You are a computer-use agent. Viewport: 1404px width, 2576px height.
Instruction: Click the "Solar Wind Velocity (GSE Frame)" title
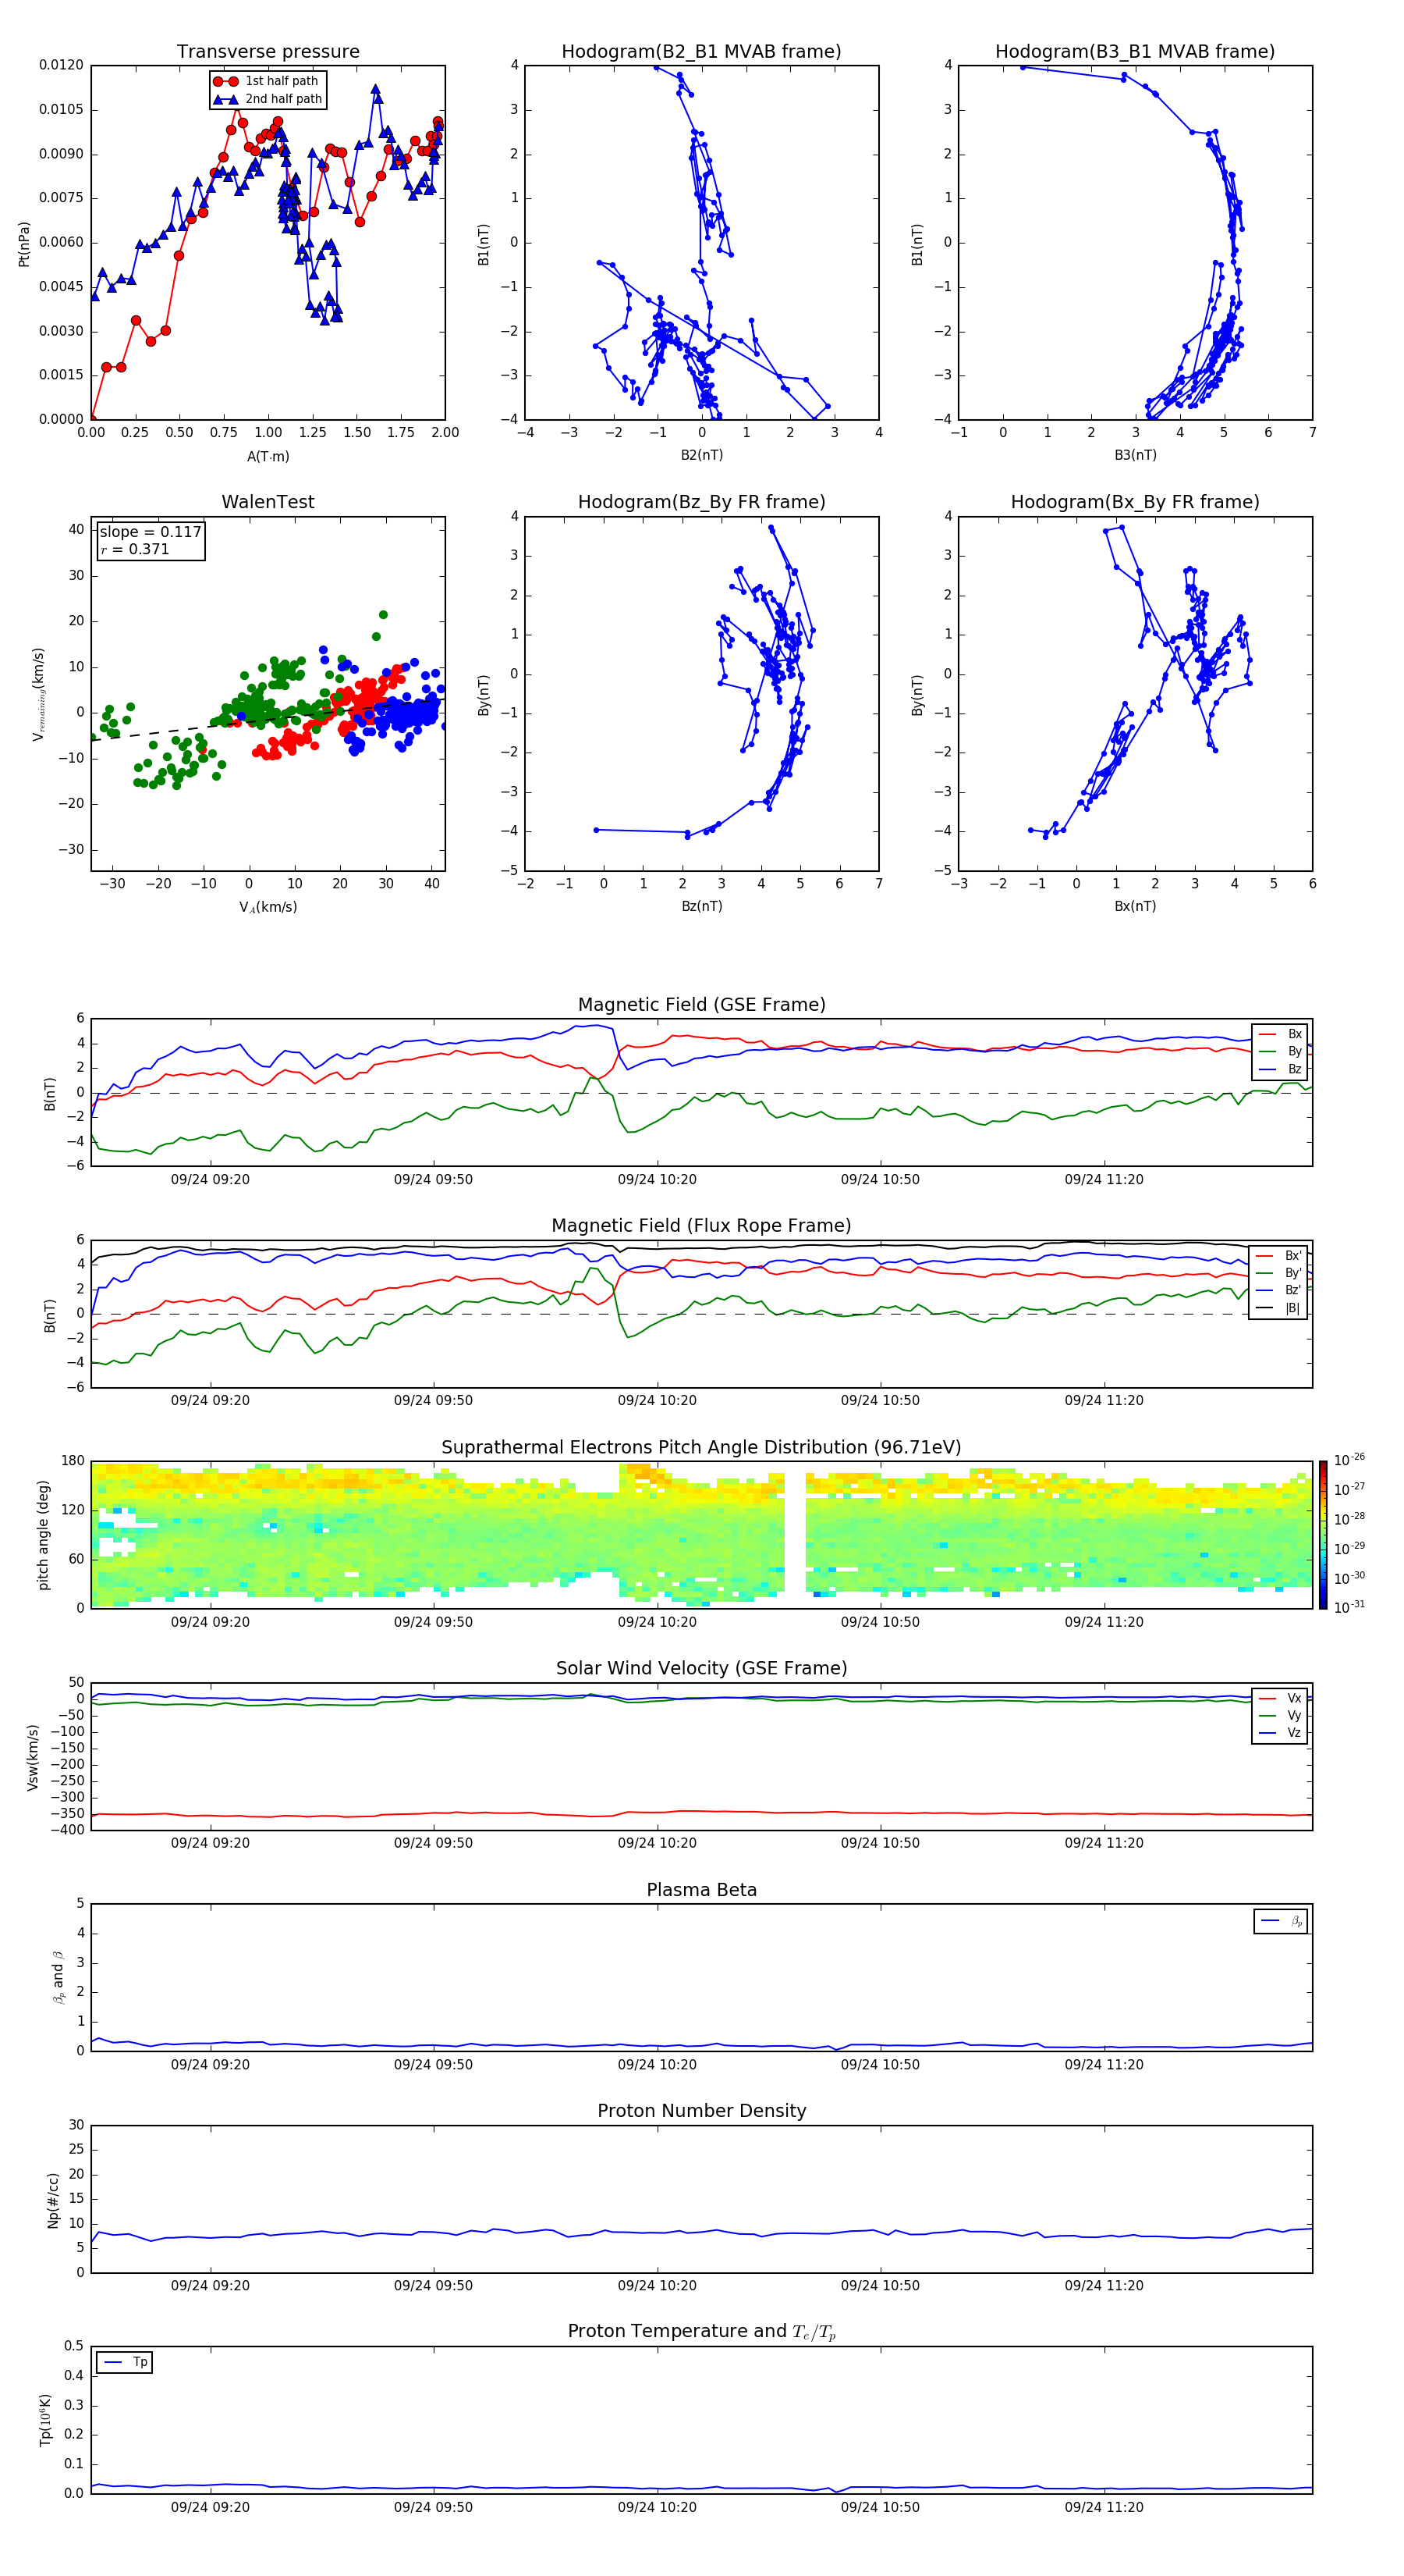coord(701,1668)
